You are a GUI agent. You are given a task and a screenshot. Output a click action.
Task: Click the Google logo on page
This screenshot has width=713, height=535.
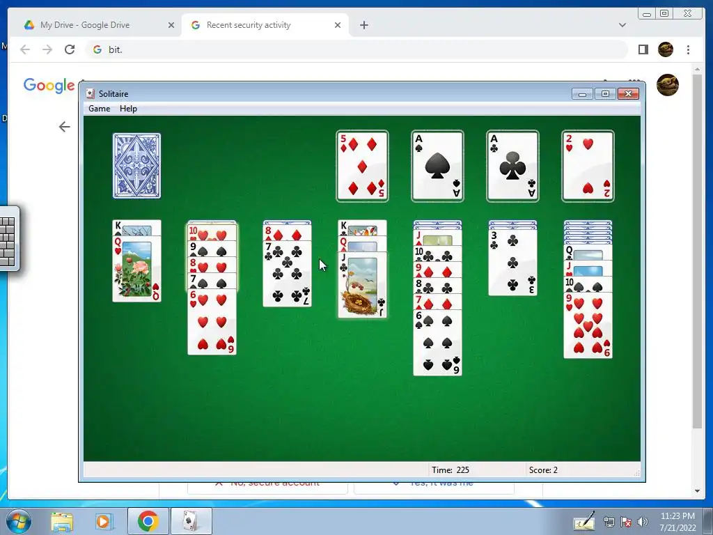pyautogui.click(x=49, y=85)
